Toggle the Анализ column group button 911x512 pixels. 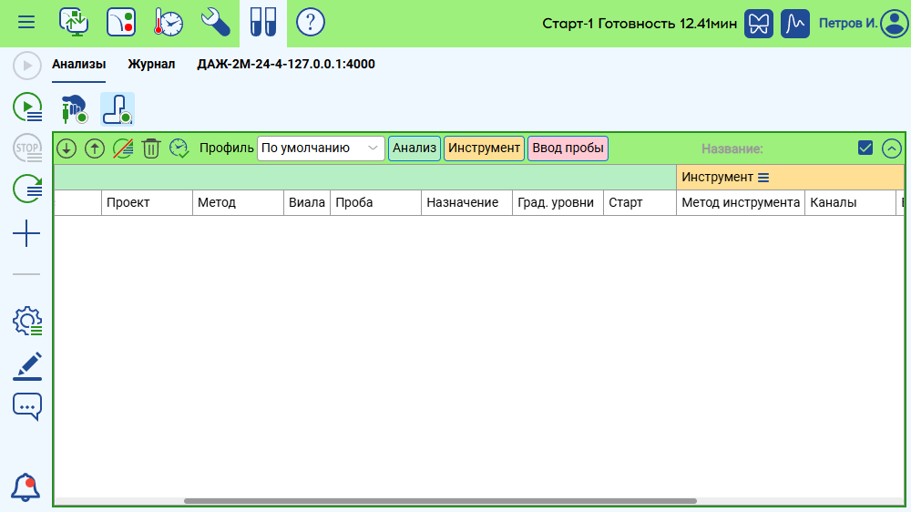pos(415,148)
